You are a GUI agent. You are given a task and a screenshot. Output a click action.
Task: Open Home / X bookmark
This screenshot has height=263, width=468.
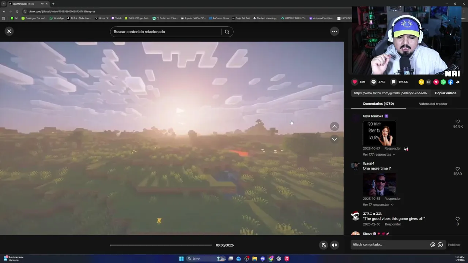click(102, 18)
